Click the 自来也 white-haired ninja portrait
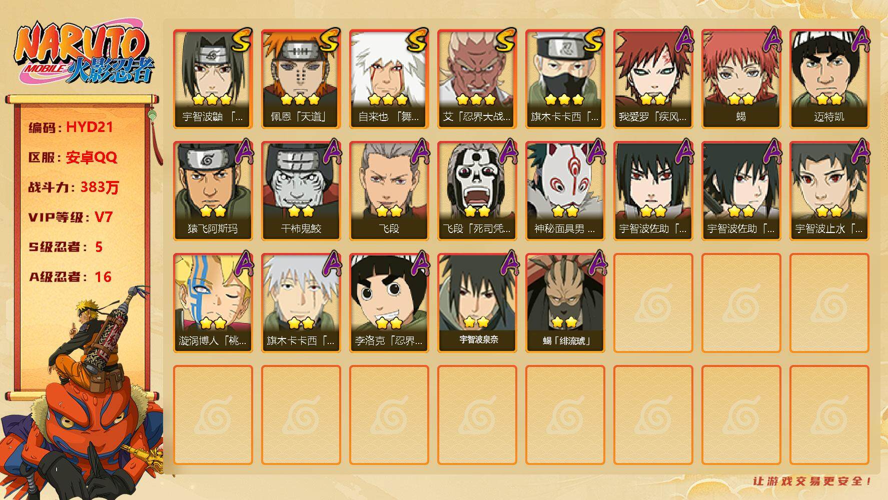This screenshot has height=500, width=888. [x=389, y=79]
